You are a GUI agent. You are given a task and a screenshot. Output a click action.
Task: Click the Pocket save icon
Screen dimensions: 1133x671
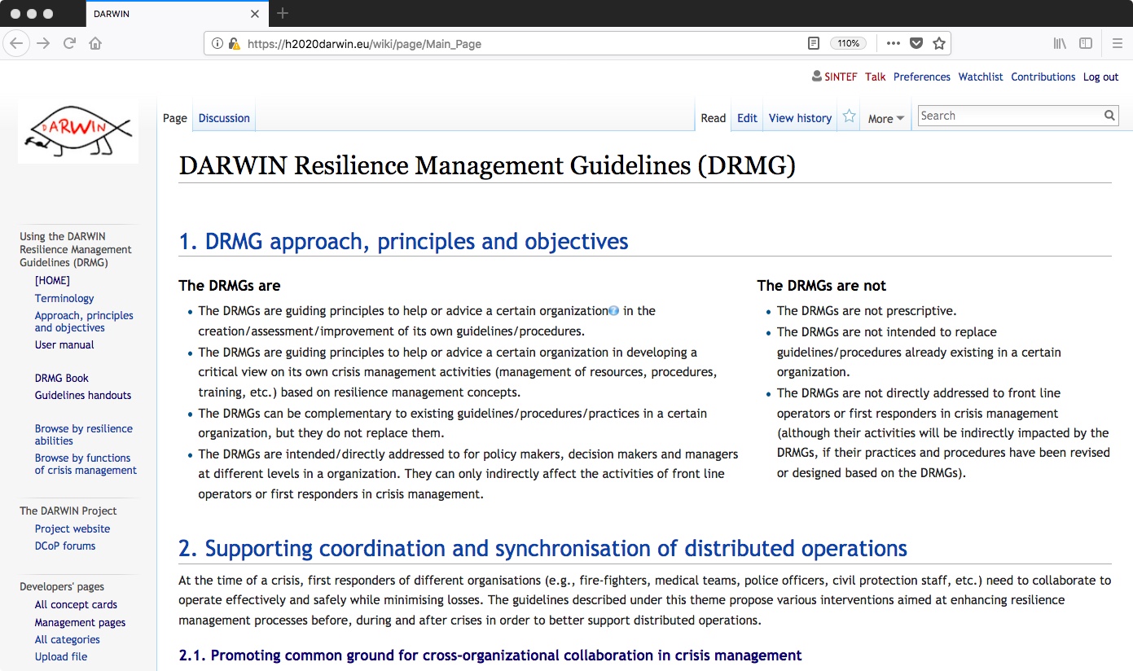pyautogui.click(x=916, y=44)
